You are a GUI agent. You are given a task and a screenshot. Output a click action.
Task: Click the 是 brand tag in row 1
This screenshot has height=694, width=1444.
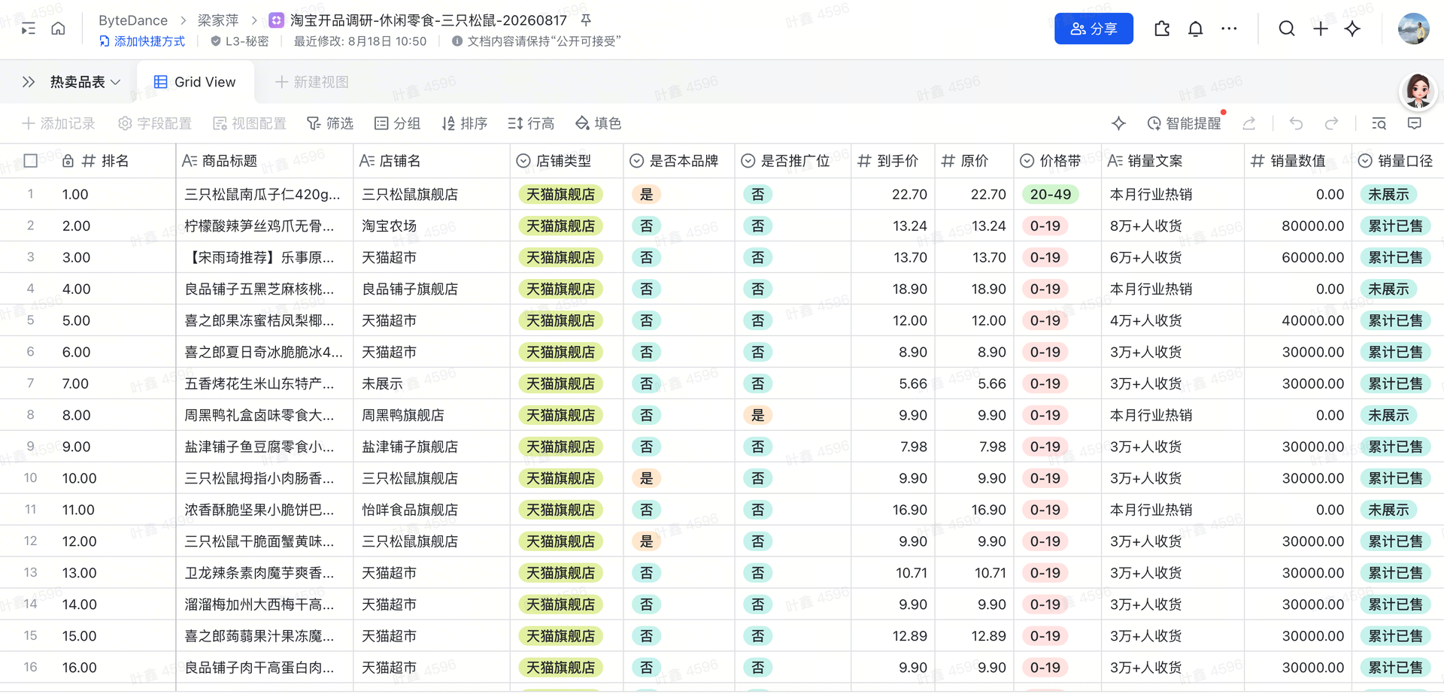pyautogui.click(x=646, y=194)
